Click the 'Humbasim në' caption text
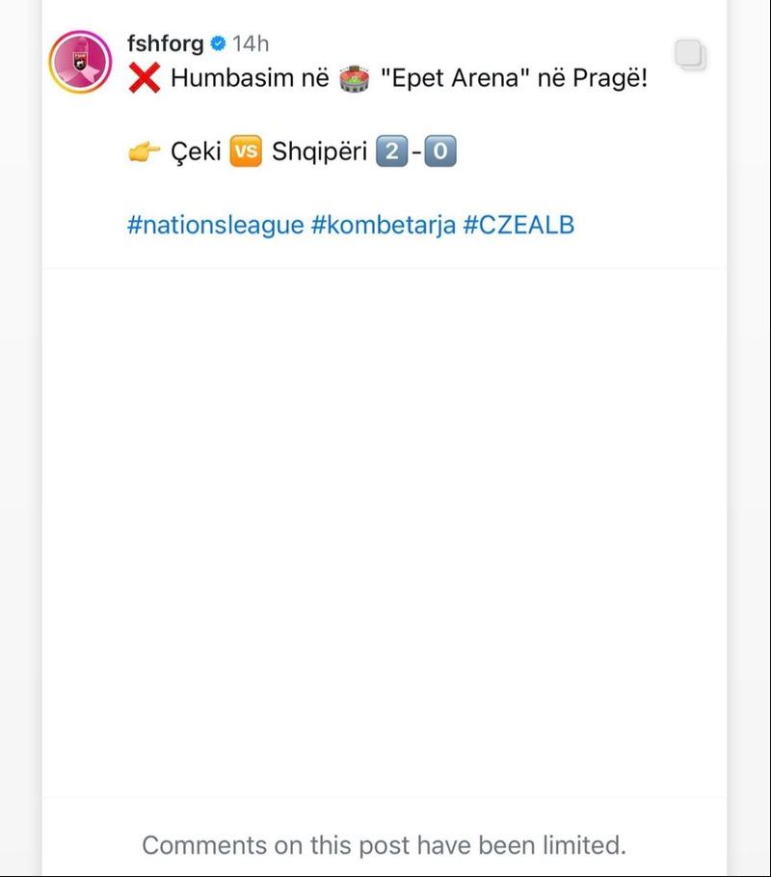The width and height of the screenshot is (771, 877). click(x=250, y=78)
